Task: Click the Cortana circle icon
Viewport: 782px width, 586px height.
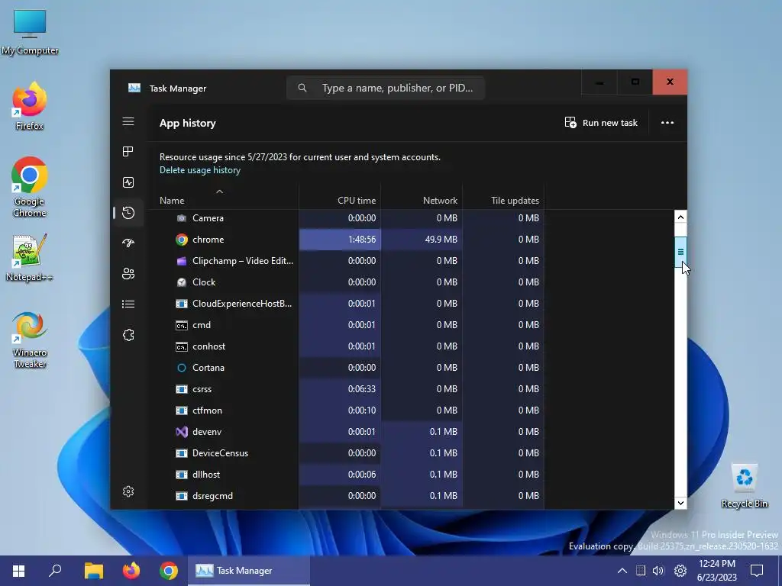Action: coord(182,368)
